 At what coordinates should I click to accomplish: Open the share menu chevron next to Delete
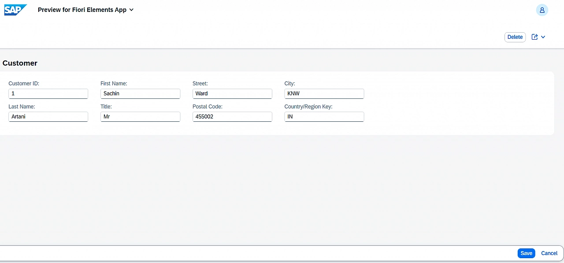point(543,37)
